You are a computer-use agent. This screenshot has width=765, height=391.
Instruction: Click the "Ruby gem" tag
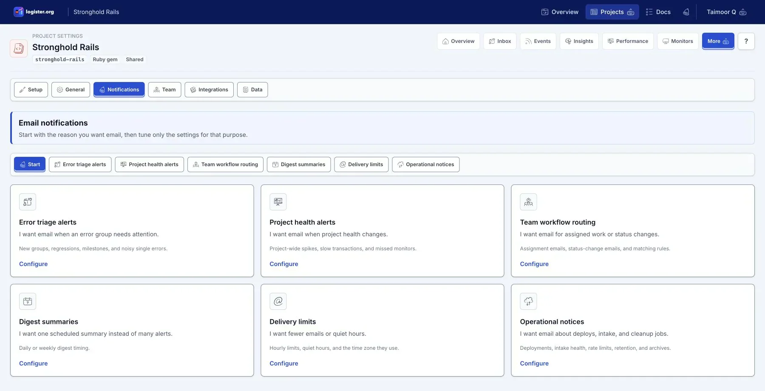105,59
